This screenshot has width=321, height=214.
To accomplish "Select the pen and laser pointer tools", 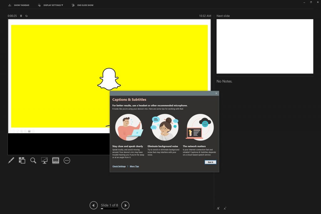I will 11,160.
